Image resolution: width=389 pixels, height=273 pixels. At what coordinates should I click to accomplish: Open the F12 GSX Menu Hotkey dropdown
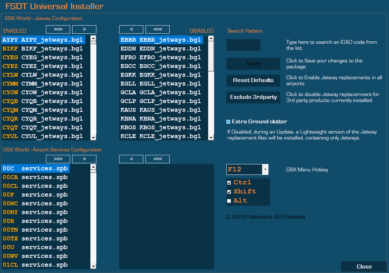click(x=265, y=170)
